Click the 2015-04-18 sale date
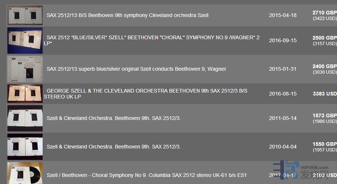337x184 pixels. pyautogui.click(x=283, y=15)
